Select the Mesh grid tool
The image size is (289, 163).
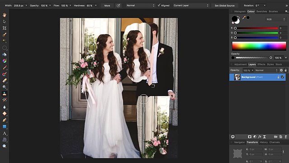point(5,140)
